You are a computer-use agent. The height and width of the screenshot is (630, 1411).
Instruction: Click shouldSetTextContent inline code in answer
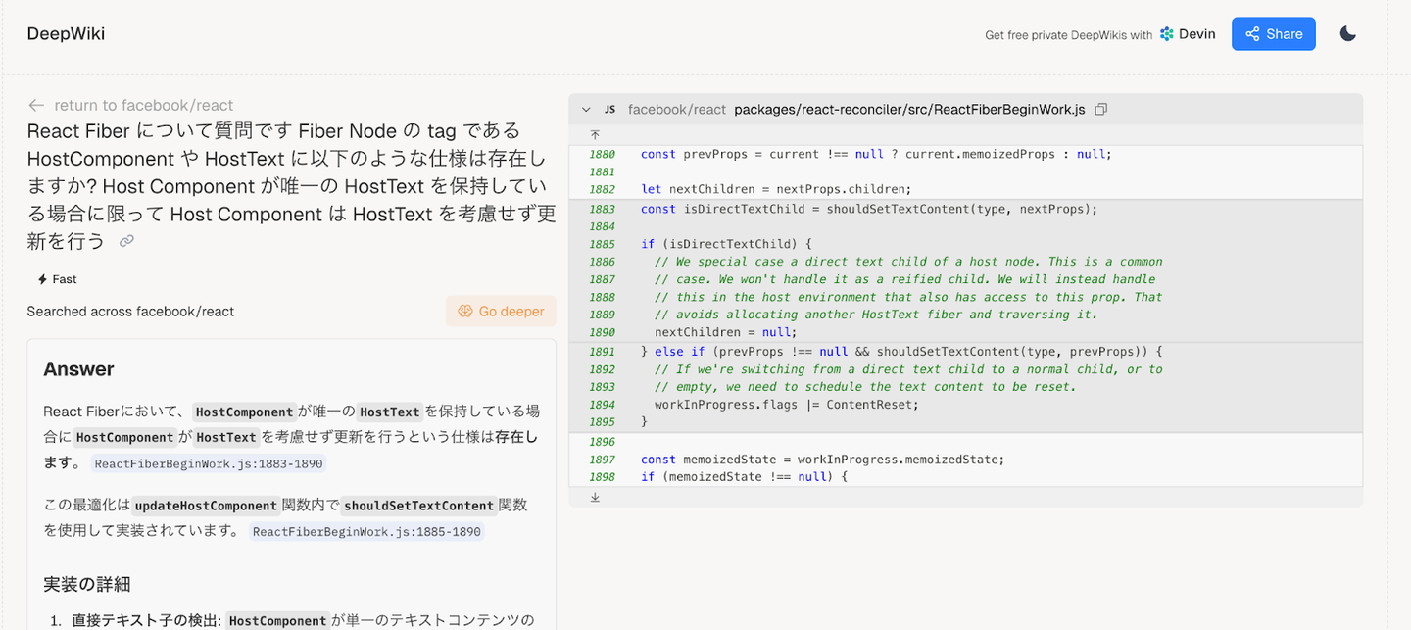click(x=418, y=506)
